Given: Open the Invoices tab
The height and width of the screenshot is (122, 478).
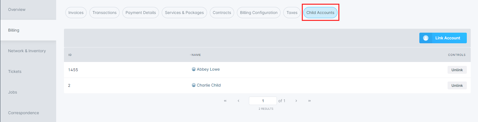Looking at the screenshot, I should (x=76, y=13).
